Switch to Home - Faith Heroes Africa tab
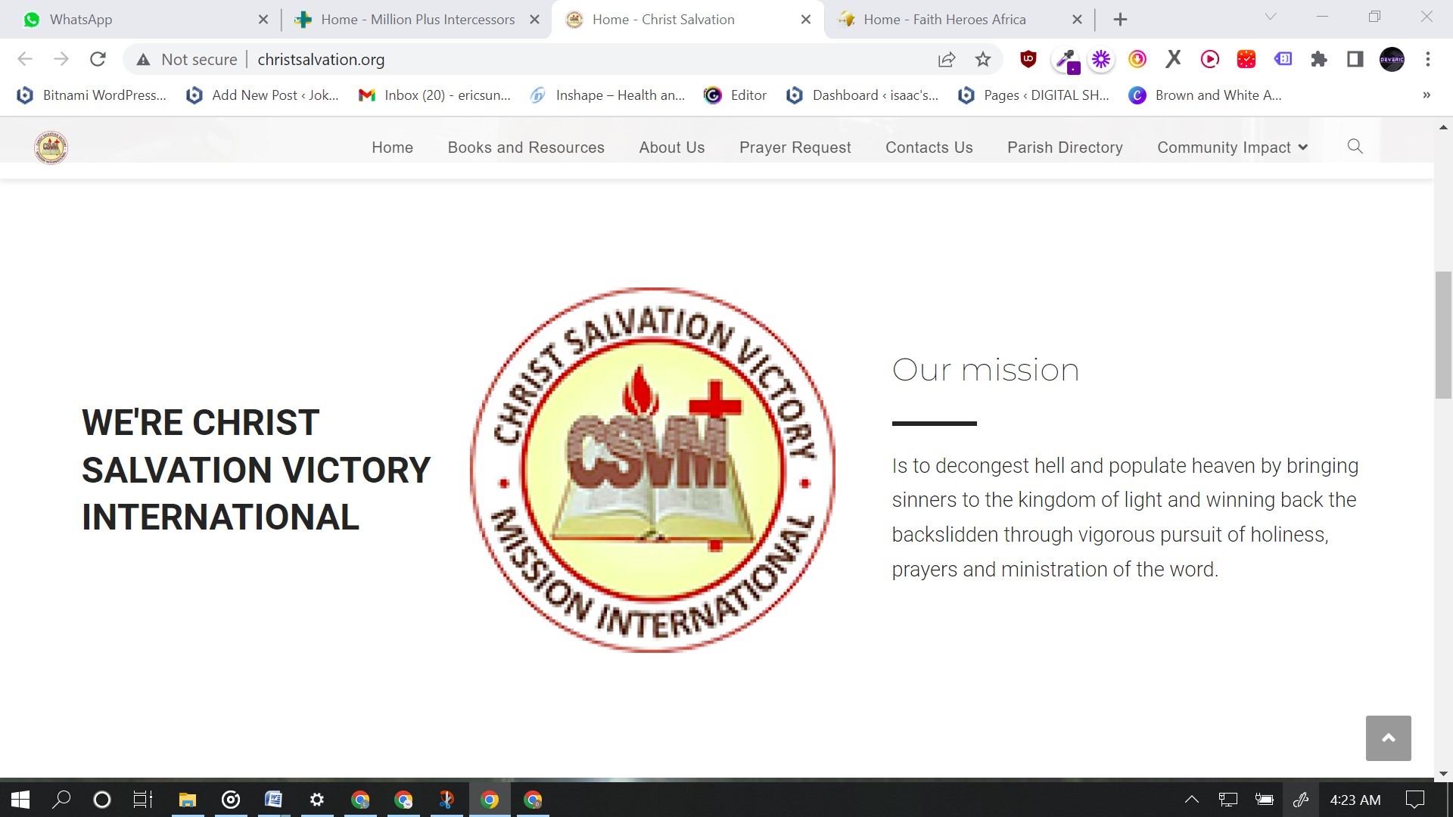 [x=960, y=20]
